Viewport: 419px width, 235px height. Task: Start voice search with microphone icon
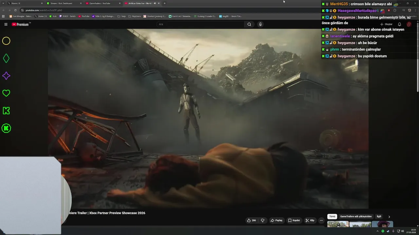tap(260, 24)
